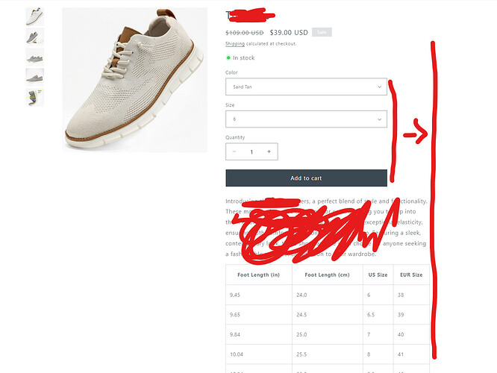Viewport: 497px width, 373px height.
Task: Click the green In stock indicator dot
Action: pyautogui.click(x=228, y=57)
